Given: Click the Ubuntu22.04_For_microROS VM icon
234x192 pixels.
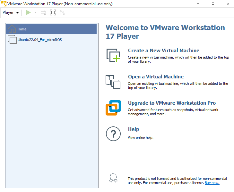Looking at the screenshot, I should click(12, 39).
